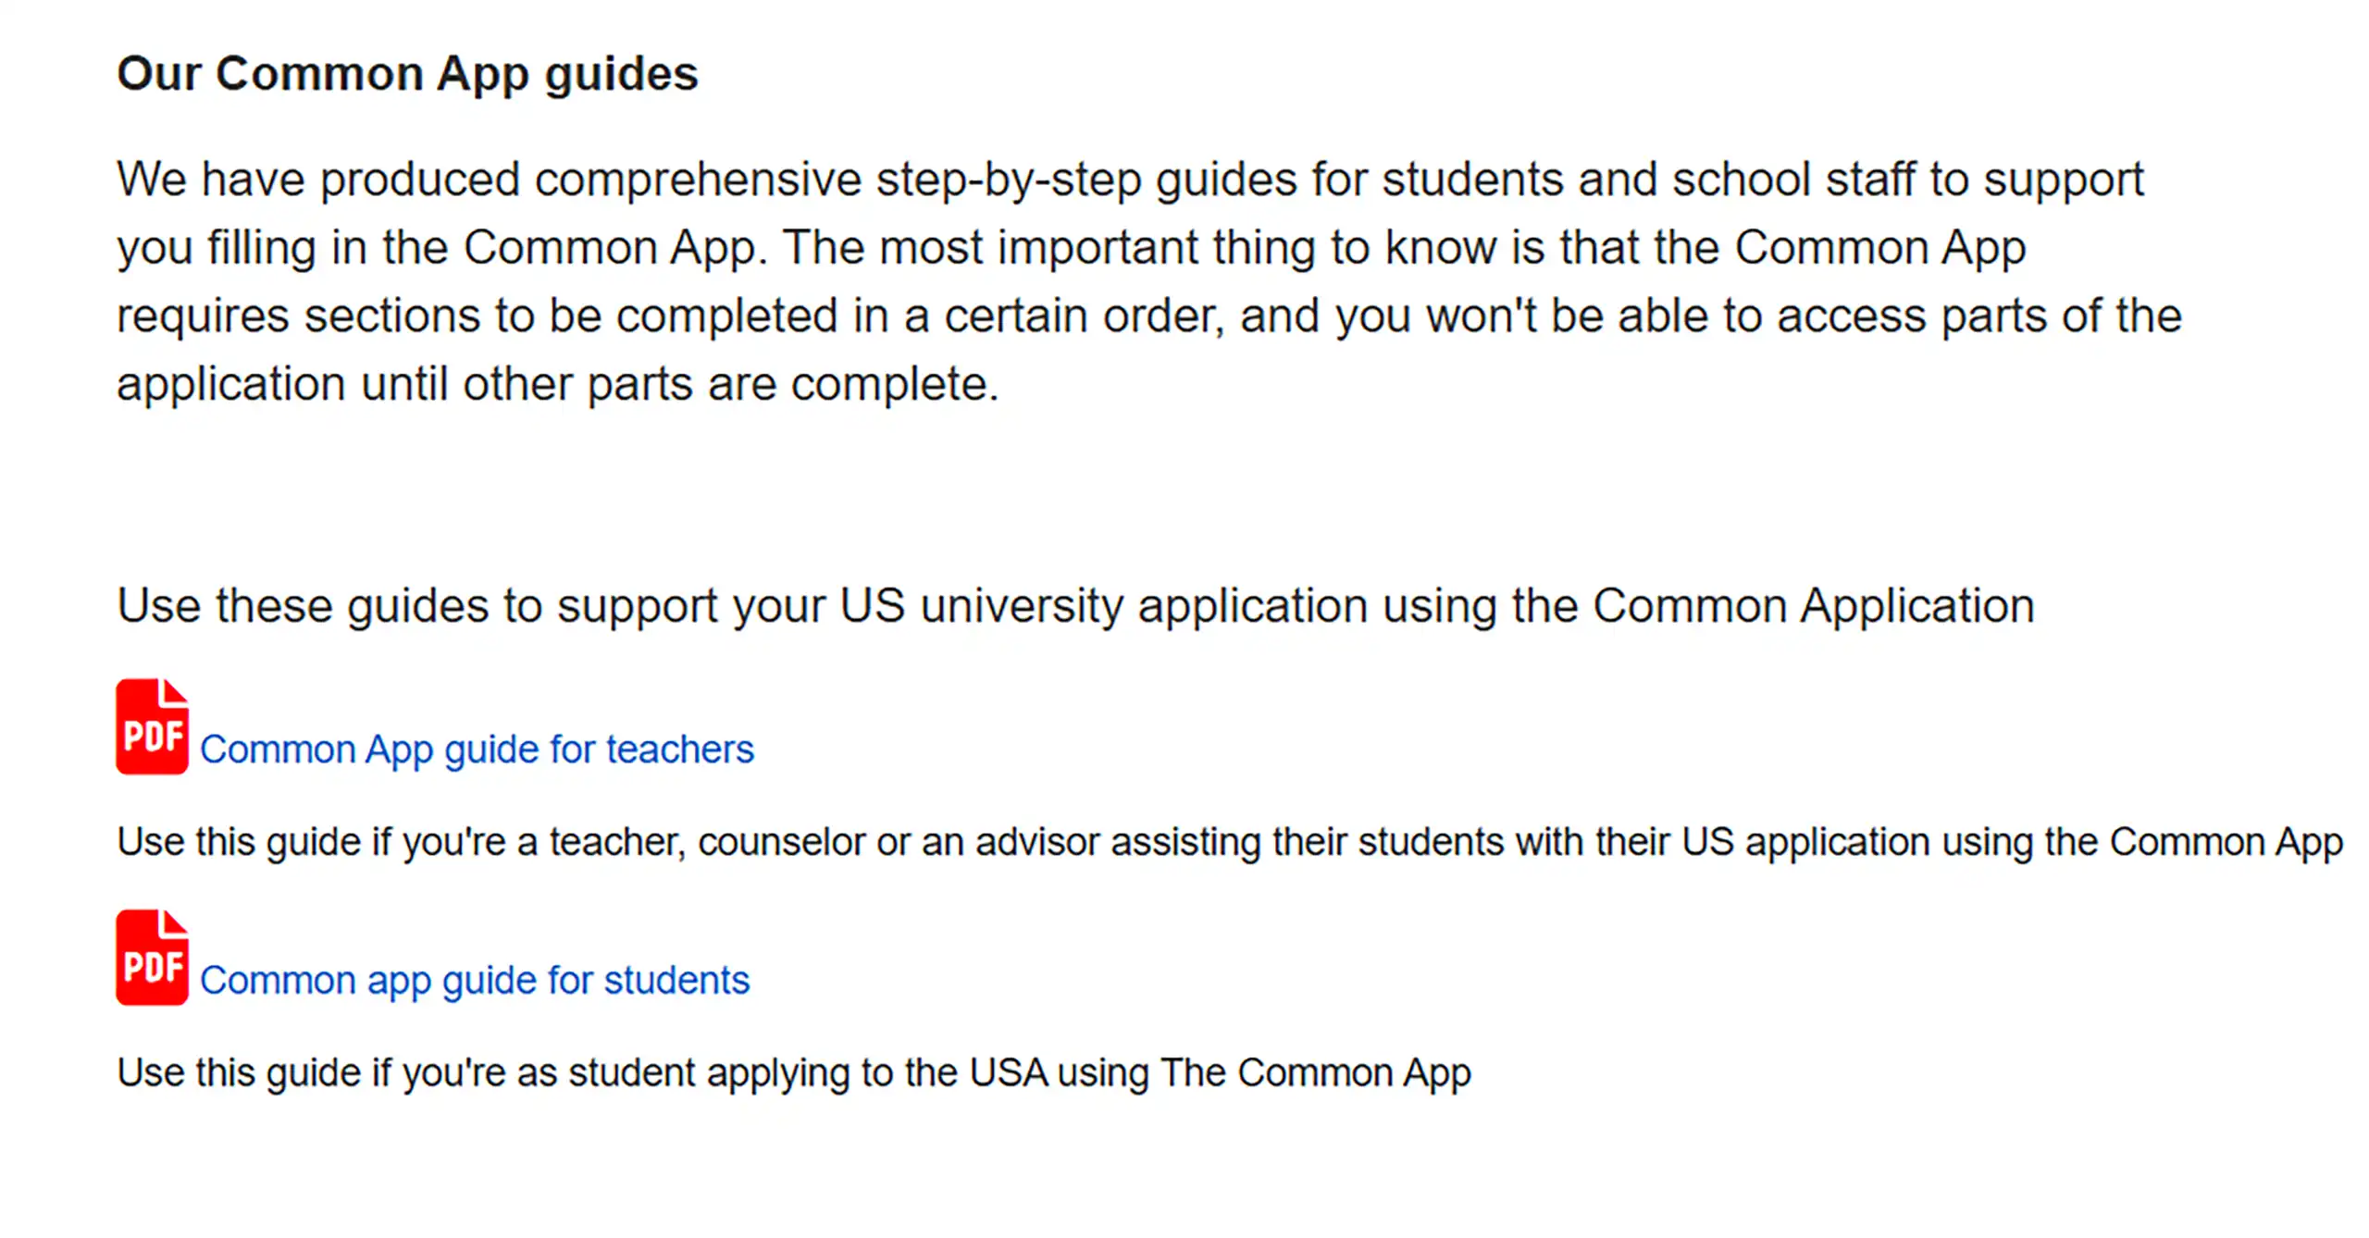This screenshot has height=1238, width=2369.
Task: Click the line "application until other parts are complete."
Action: click(558, 384)
